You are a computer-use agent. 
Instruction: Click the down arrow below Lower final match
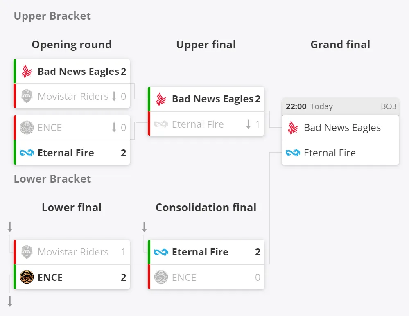coord(10,301)
